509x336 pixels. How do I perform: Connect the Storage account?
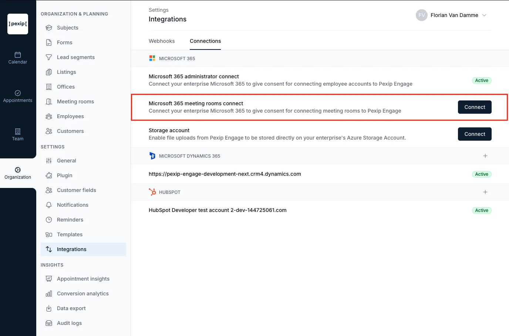[475, 134]
